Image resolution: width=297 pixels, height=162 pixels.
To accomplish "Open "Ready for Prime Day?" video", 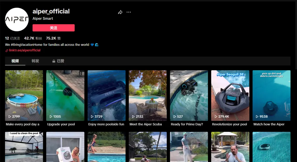I will tap(189, 95).
